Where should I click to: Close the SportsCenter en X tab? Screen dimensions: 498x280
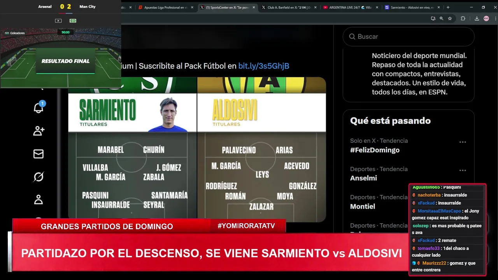click(254, 7)
